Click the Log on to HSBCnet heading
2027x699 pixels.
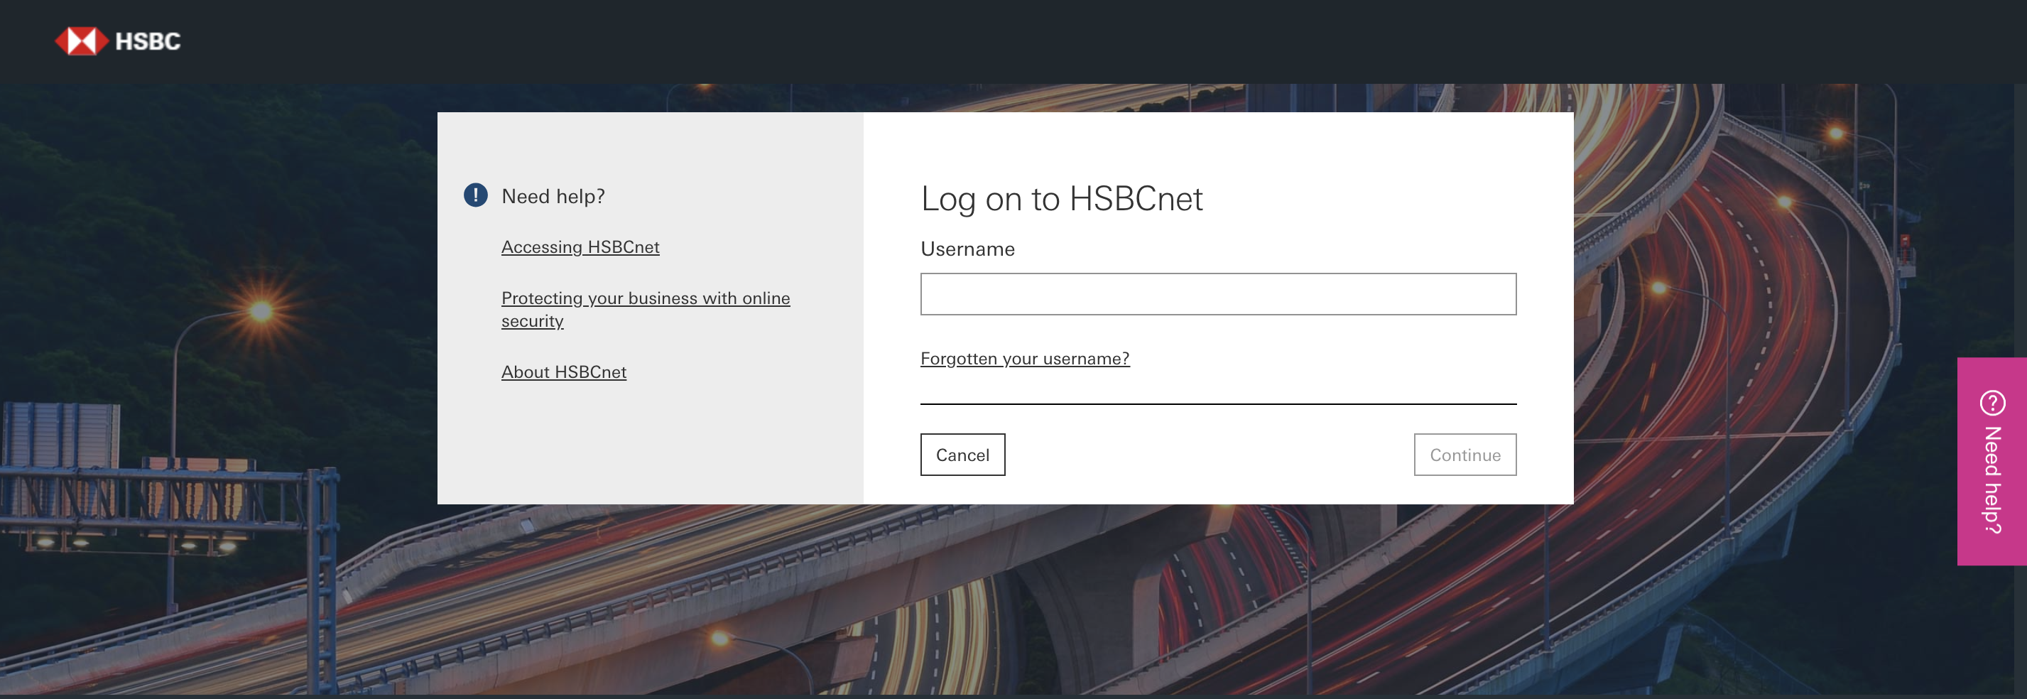click(x=1062, y=199)
